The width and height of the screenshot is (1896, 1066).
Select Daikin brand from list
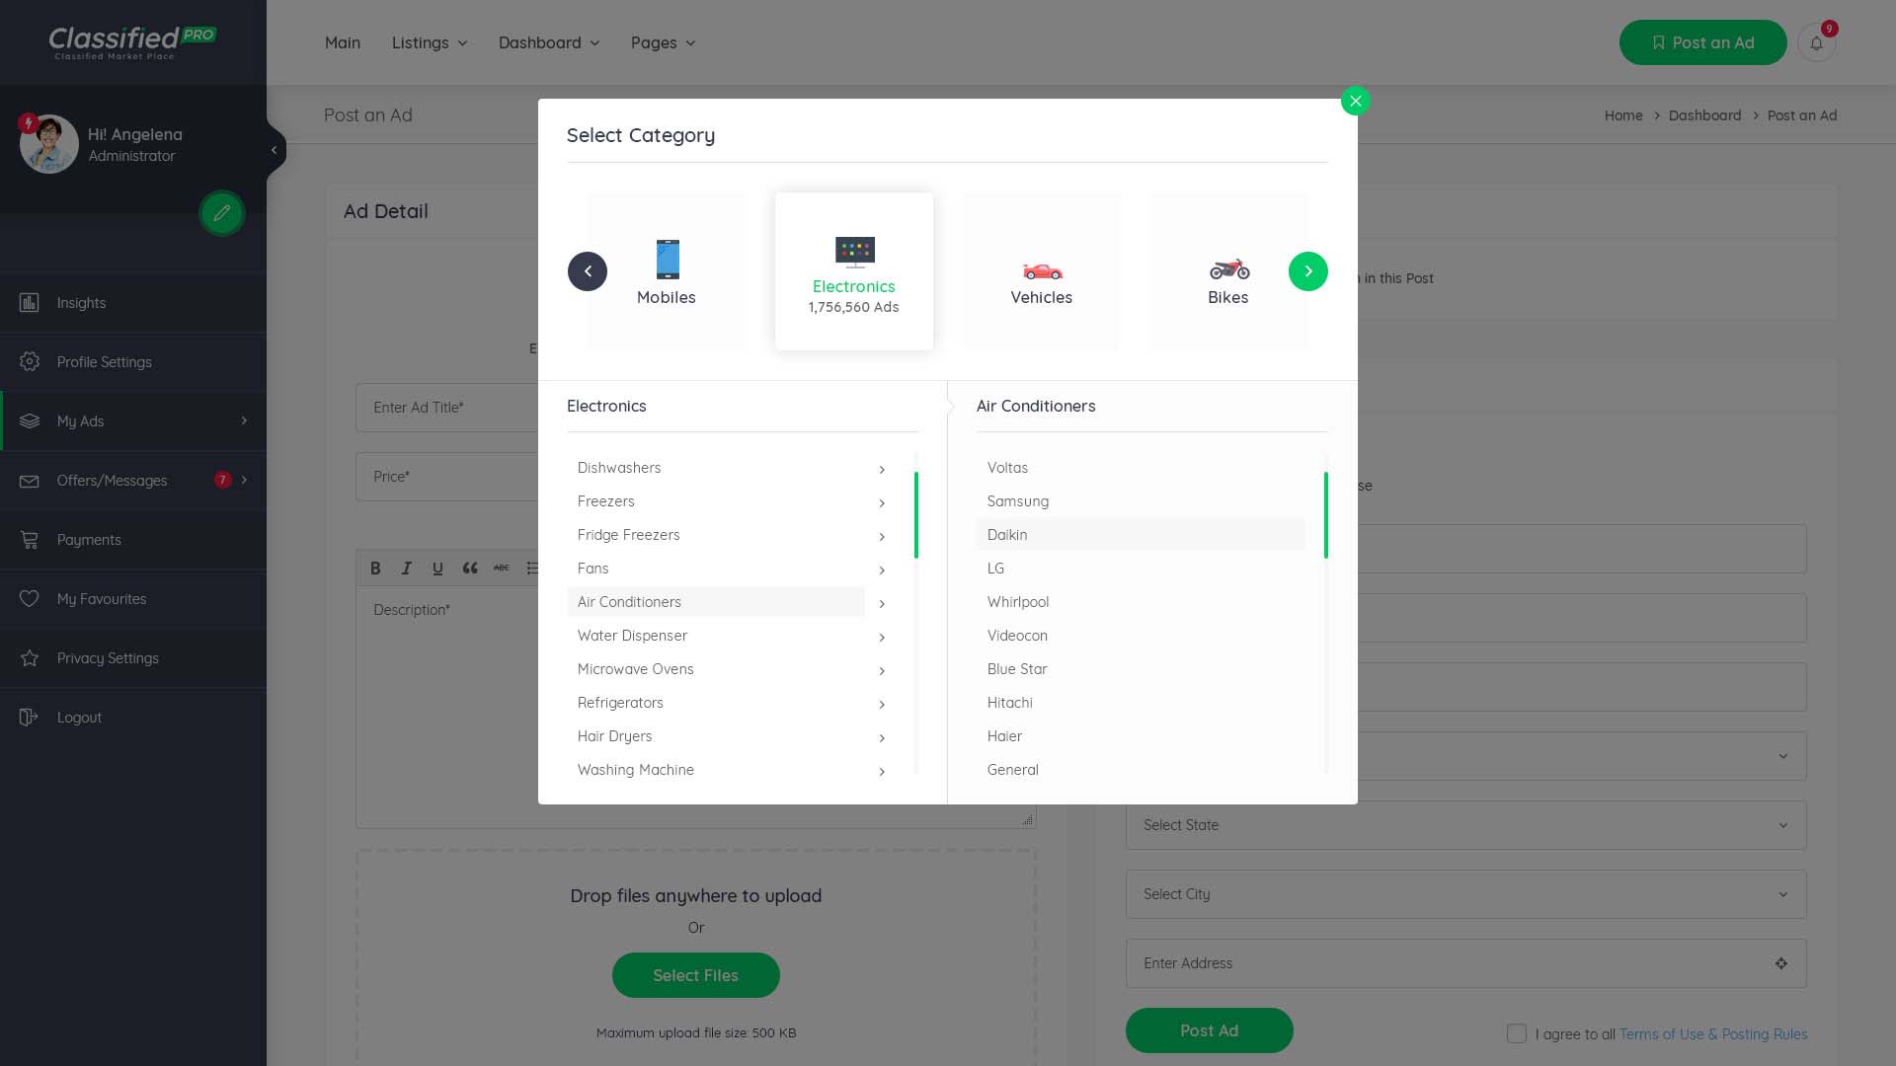[1007, 535]
